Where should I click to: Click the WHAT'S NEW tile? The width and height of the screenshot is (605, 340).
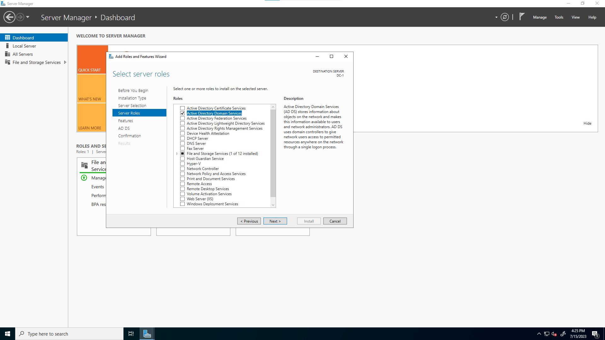point(91,89)
